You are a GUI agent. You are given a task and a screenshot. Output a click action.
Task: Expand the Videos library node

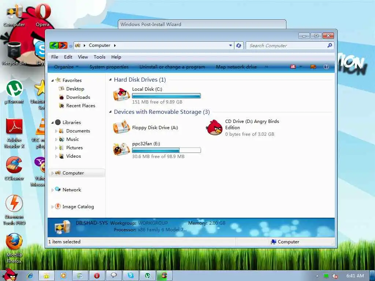point(56,156)
